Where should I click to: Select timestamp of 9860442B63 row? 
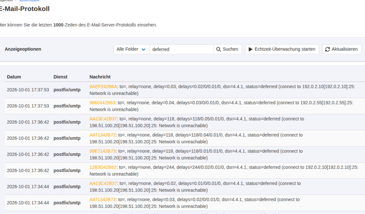tap(28, 106)
